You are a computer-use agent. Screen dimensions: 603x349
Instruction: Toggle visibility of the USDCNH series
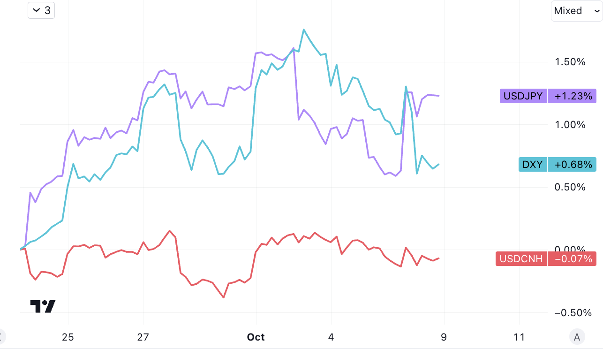coord(520,258)
